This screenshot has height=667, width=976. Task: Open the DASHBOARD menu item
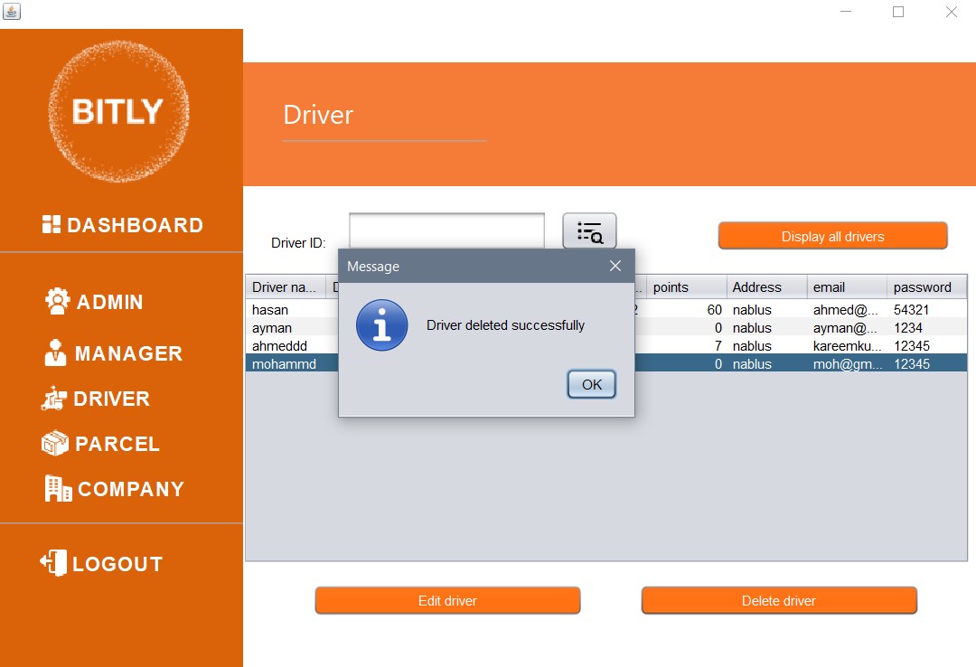pos(135,225)
